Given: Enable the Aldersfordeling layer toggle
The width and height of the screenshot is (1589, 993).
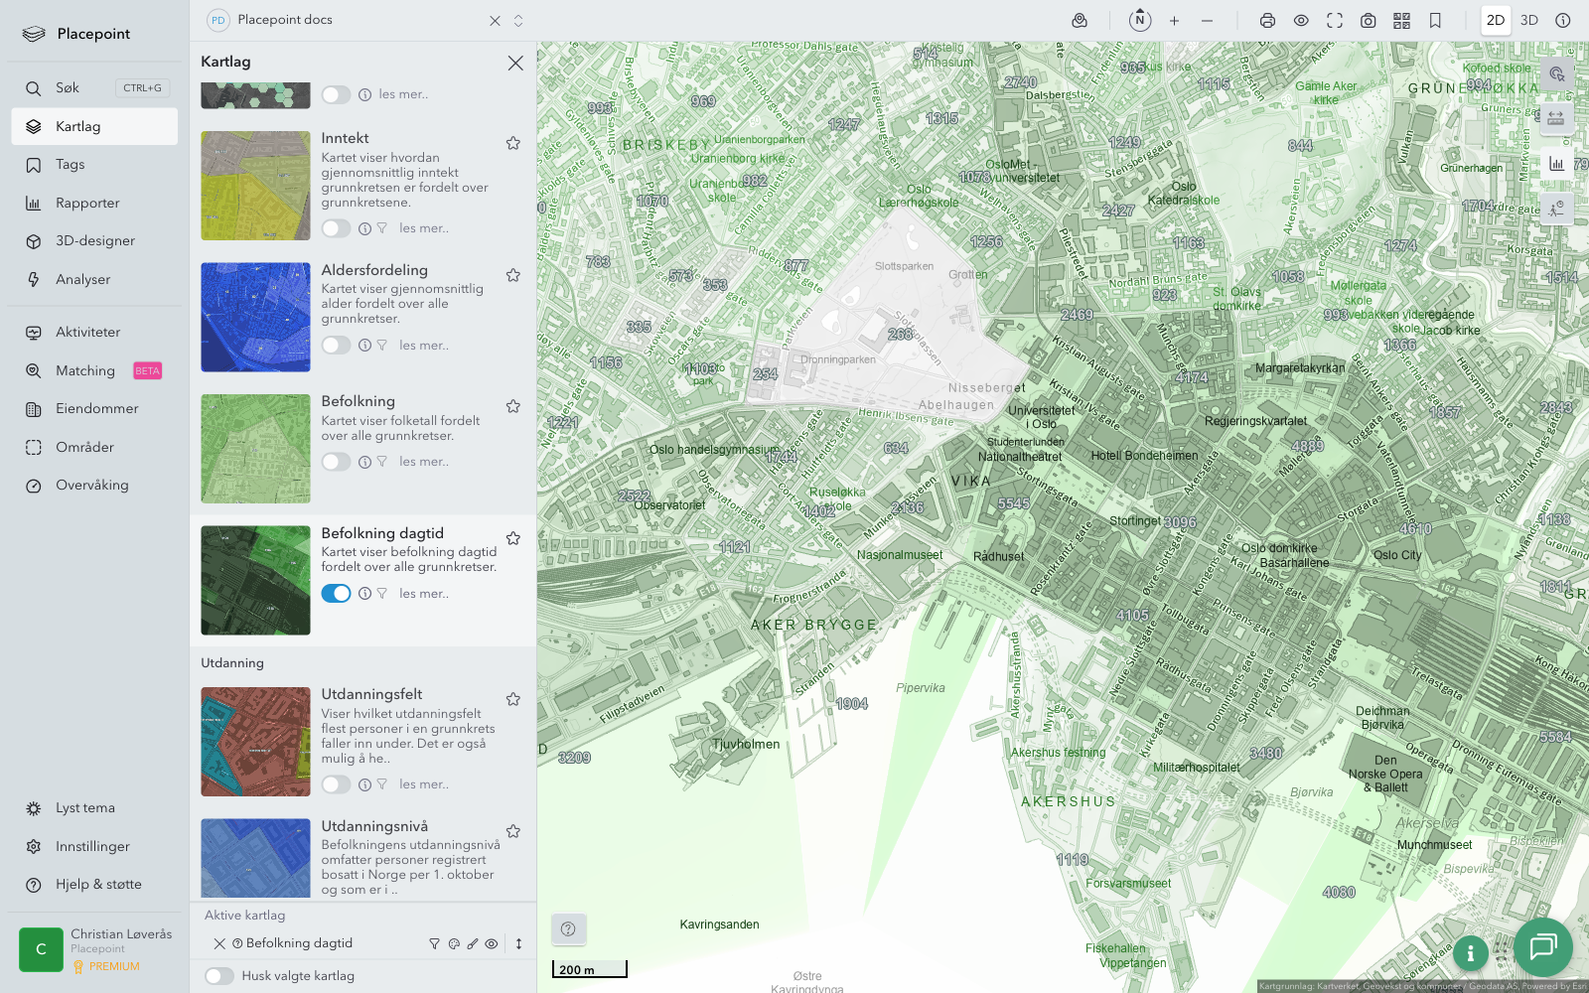Looking at the screenshot, I should point(336,346).
